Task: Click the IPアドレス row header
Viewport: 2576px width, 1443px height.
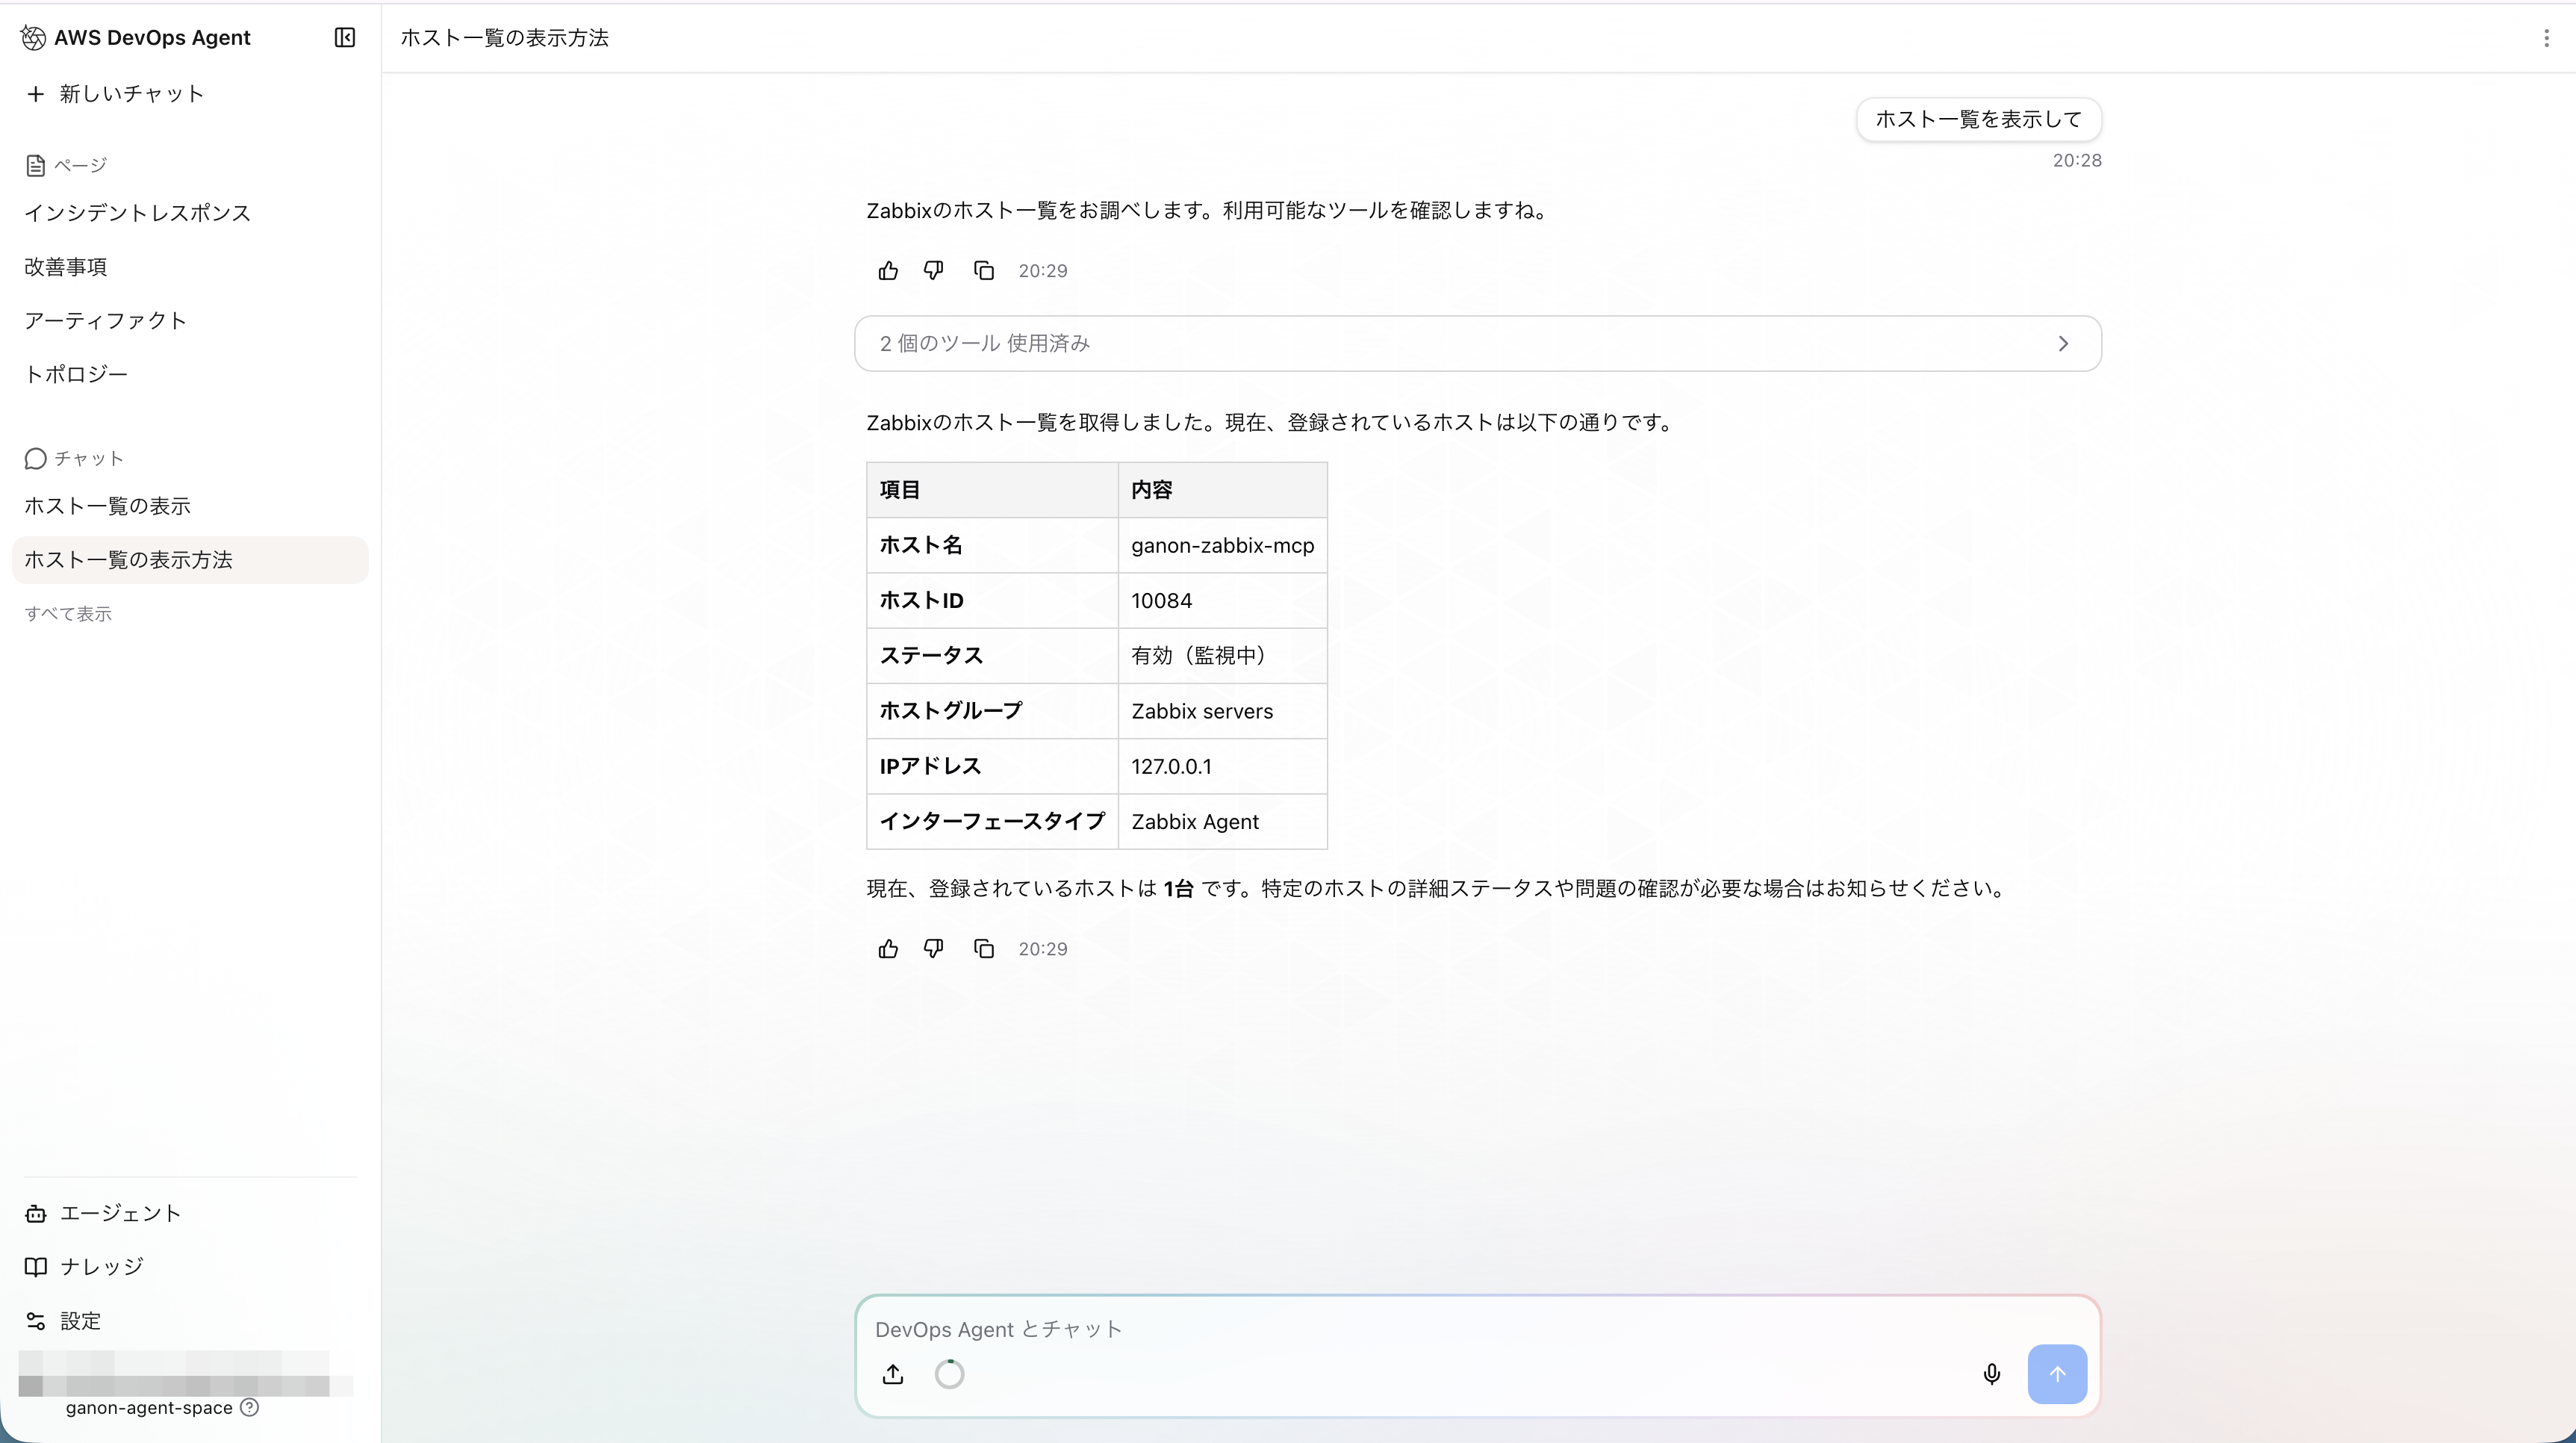Action: (992, 767)
